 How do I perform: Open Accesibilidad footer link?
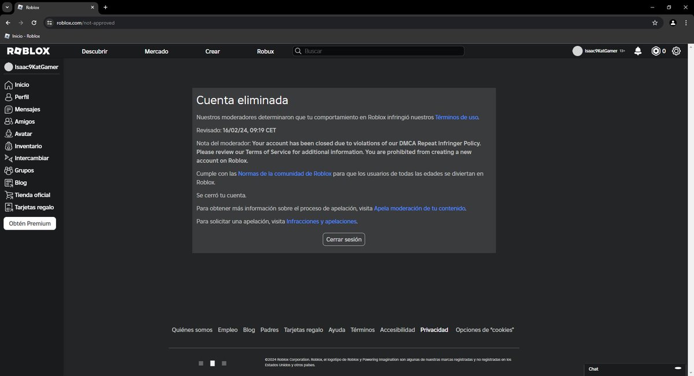397,330
